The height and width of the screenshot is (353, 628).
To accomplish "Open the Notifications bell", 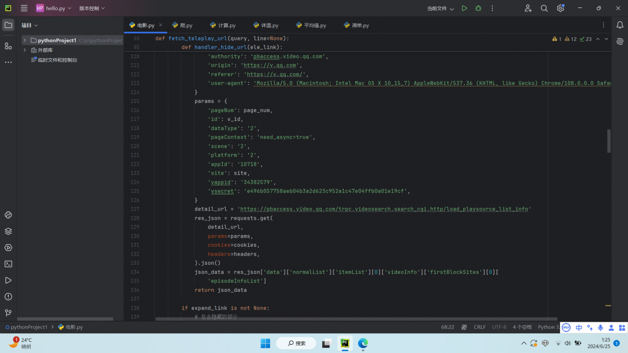I will [620, 25].
